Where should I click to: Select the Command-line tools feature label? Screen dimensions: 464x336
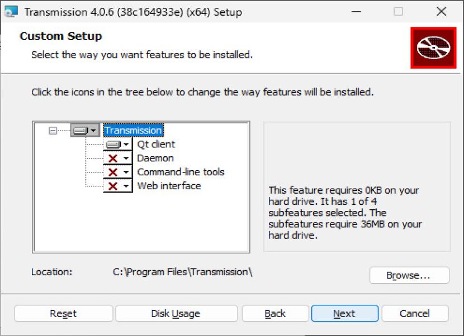pos(181,172)
